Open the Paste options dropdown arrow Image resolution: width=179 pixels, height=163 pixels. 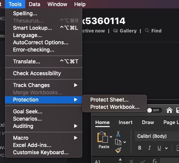111,137
